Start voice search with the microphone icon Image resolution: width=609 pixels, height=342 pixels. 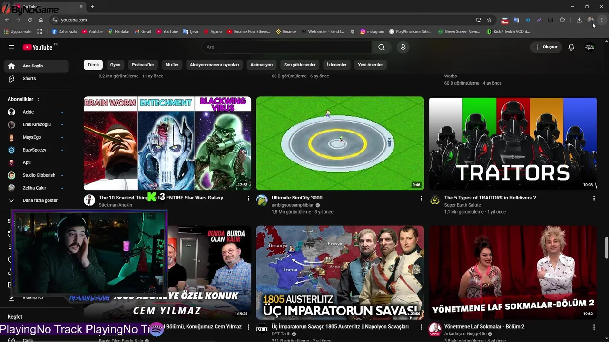[x=403, y=47]
